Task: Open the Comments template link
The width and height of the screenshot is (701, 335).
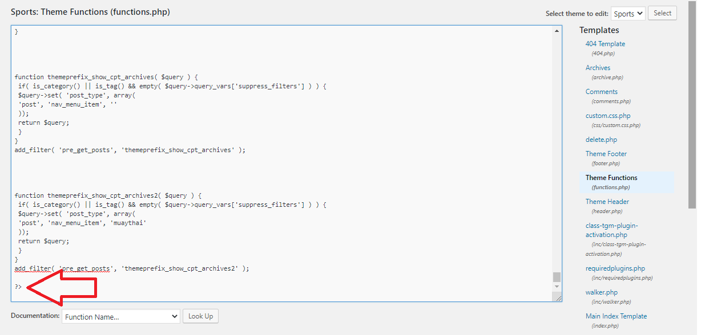Action: [x=601, y=92]
